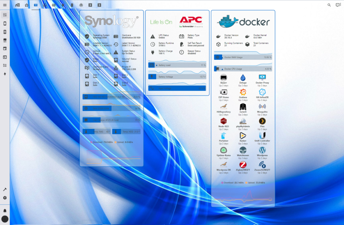Click the Battery Charge 100 % entry
Screen dimensions: 344x225
163,52
